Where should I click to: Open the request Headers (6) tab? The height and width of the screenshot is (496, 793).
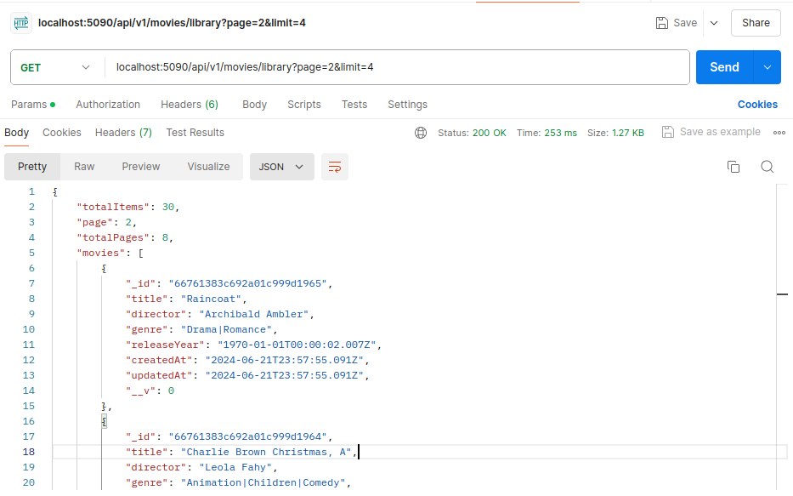[x=190, y=105]
